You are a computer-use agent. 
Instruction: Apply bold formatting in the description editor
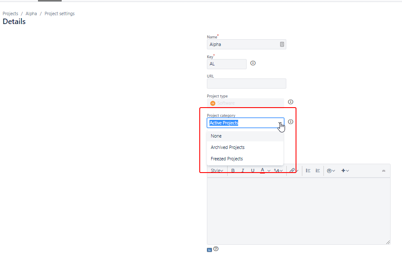233,170
